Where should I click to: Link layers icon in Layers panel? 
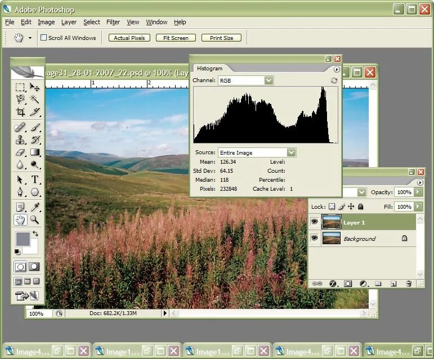click(317, 284)
